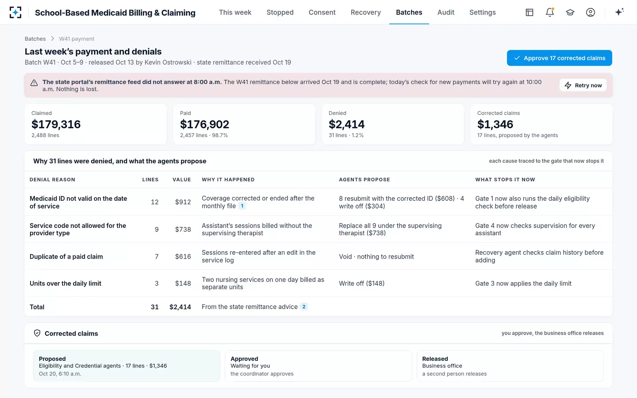637x398 pixels.
Task: Open footnote 2 on state remittance advice
Action: click(304, 307)
